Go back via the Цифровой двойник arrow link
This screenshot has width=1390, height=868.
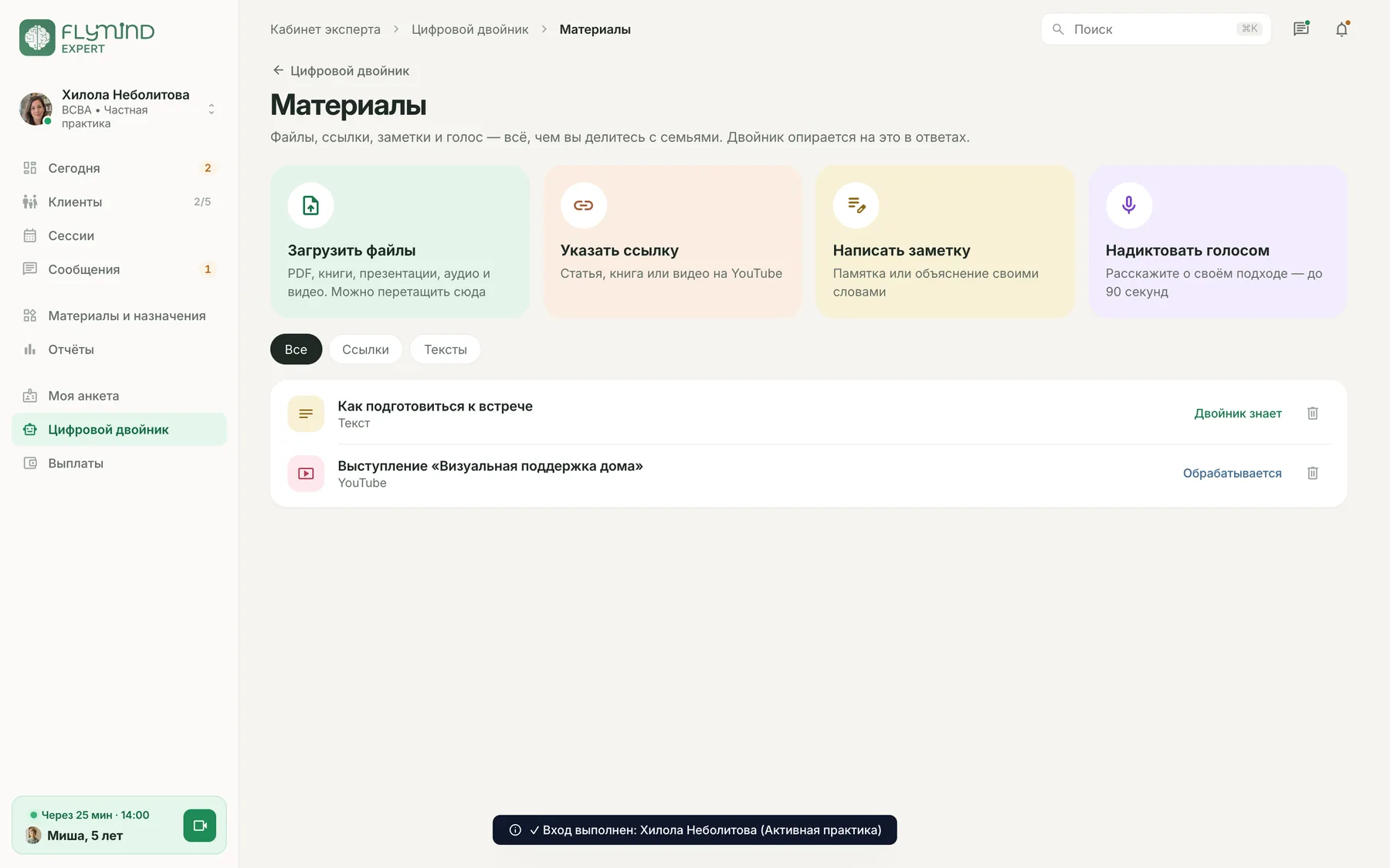coord(341,71)
